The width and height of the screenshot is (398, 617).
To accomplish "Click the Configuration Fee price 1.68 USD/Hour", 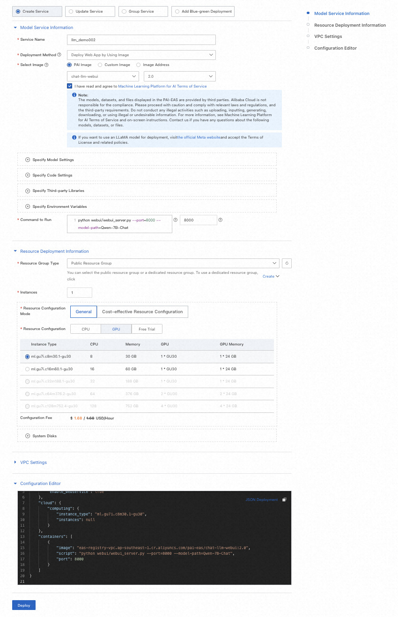I will pos(92,418).
